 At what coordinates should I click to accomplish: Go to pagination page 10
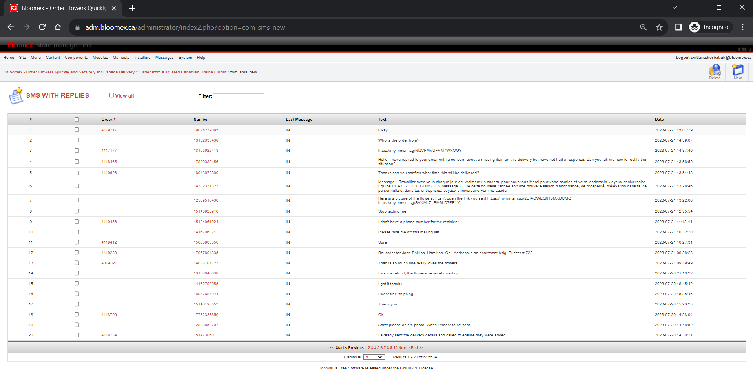[x=396, y=348]
